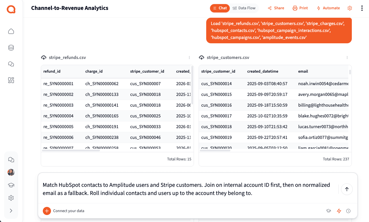Open the orange gear settings icon in header
Screen dimensions: 369x222
(350, 8)
